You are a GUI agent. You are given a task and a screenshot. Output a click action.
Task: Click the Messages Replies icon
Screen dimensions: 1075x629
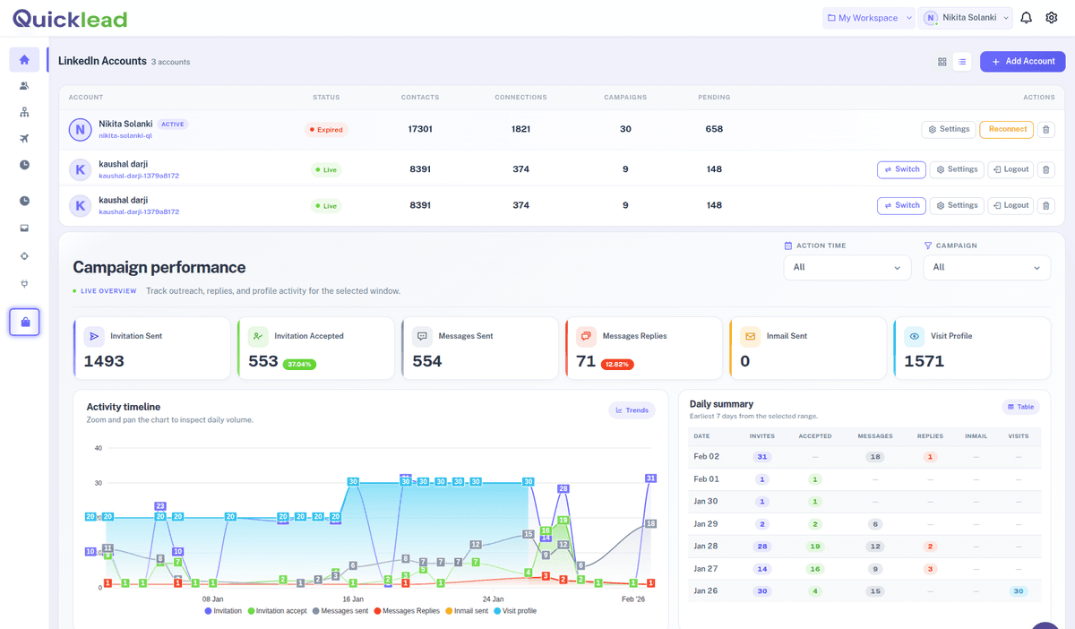pos(586,336)
